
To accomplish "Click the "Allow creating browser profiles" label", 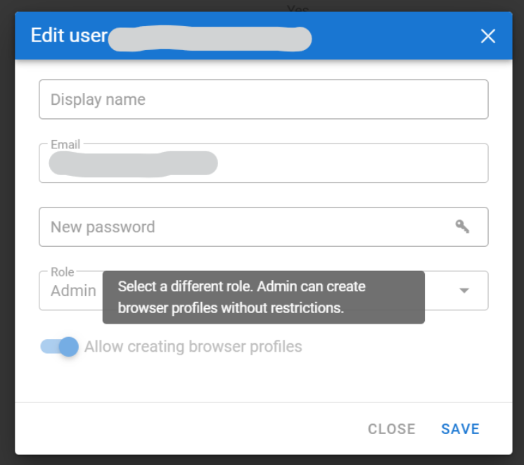I will (193, 347).
